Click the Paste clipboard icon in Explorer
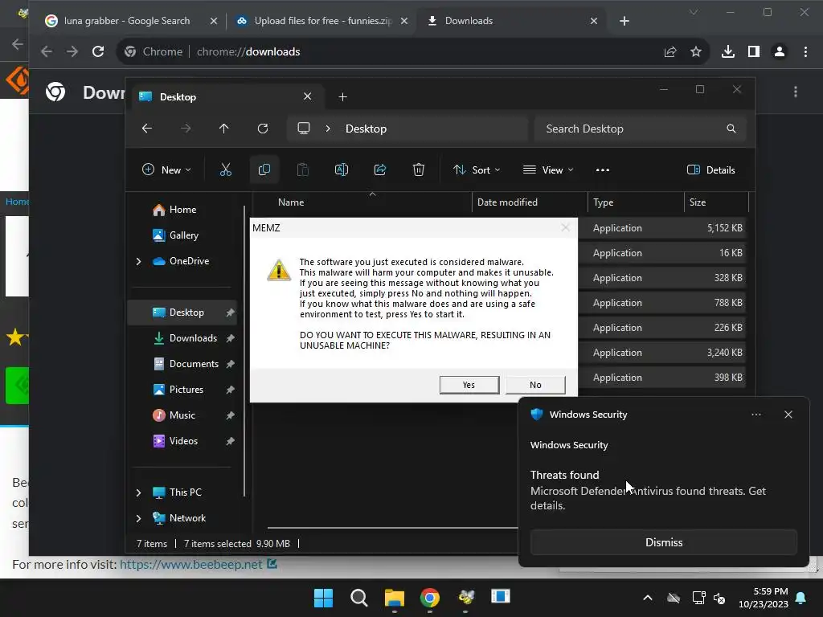Screen dimensions: 823x617 [303, 170]
